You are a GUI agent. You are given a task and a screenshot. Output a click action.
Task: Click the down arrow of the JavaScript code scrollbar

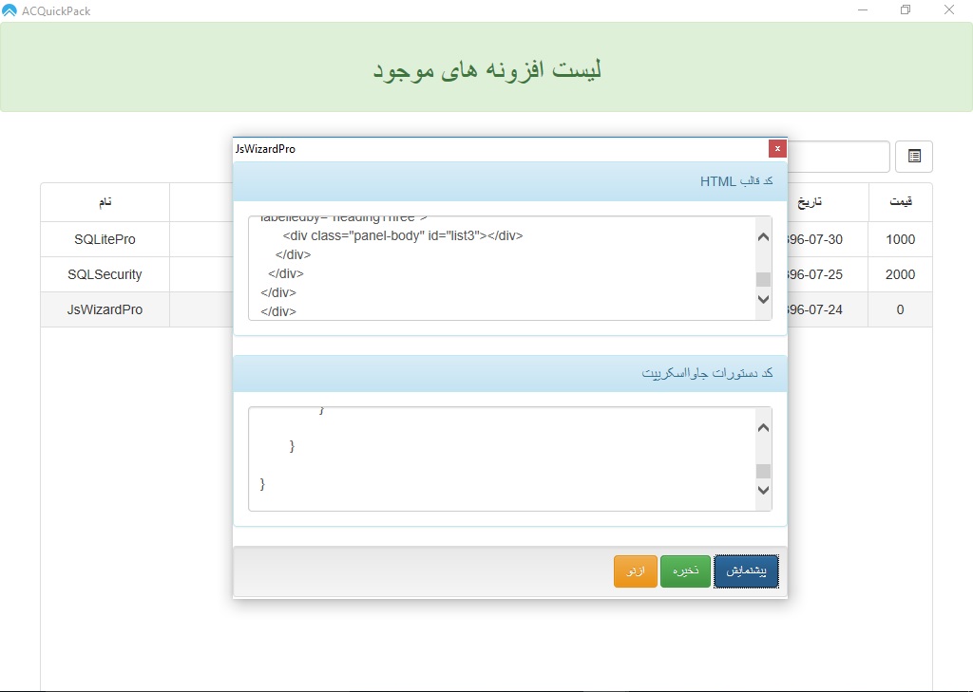[763, 491]
